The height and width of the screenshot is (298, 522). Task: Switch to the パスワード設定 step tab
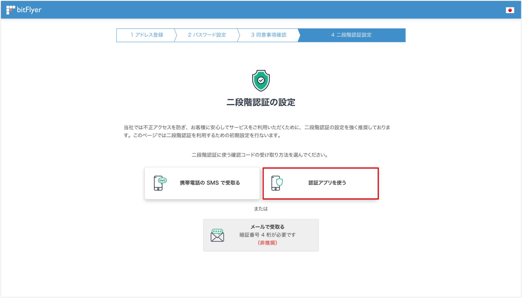[207, 35]
